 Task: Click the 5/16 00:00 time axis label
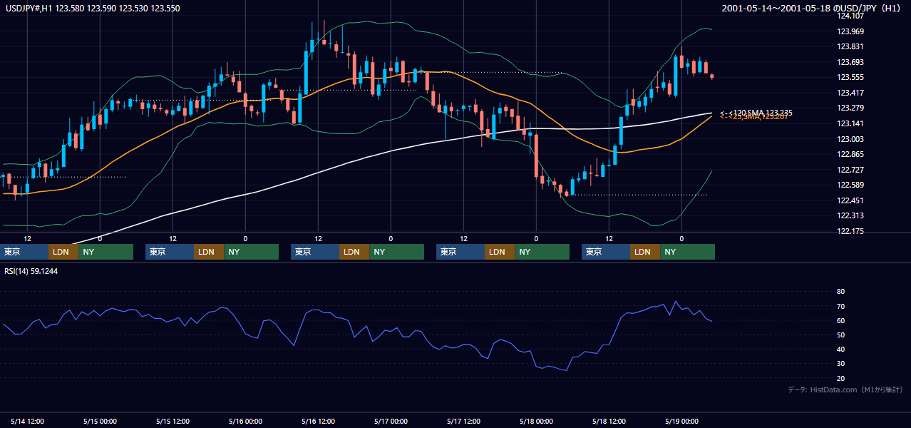click(x=245, y=421)
